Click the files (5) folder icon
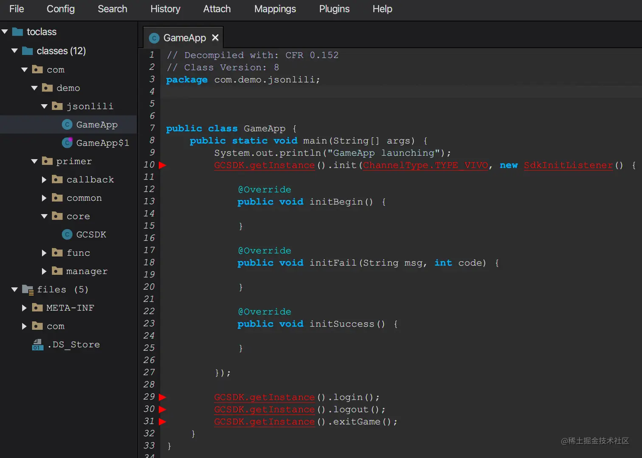The width and height of the screenshot is (642, 458). (28, 289)
